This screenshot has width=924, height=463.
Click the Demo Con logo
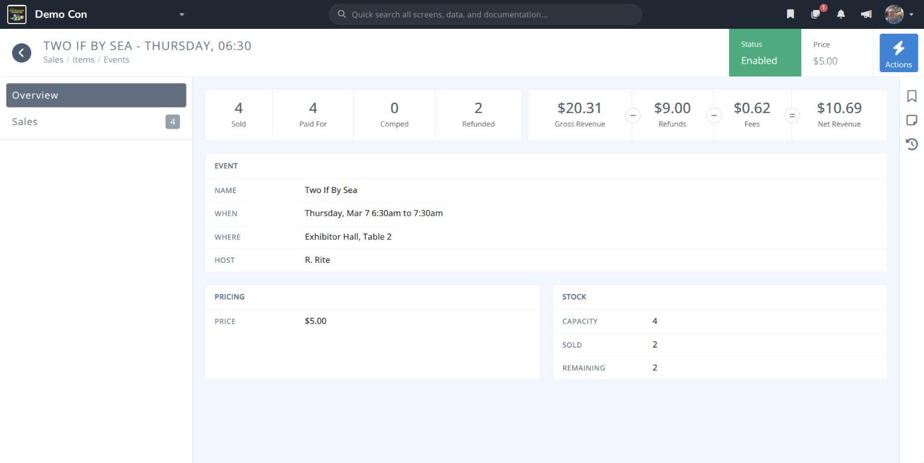(17, 14)
